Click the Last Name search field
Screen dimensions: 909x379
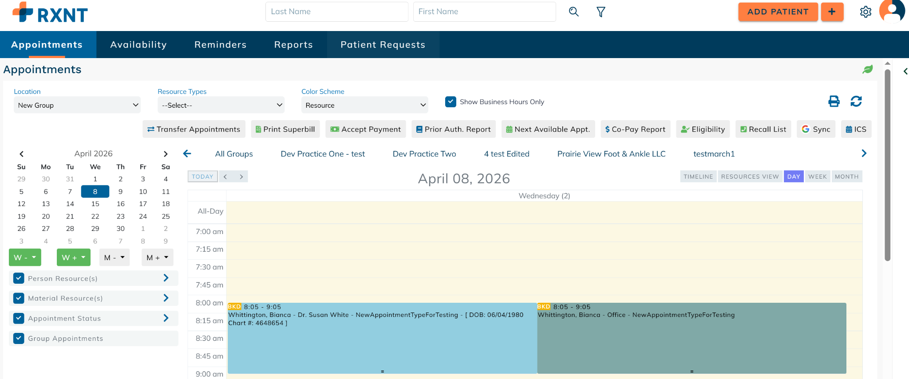tap(336, 12)
